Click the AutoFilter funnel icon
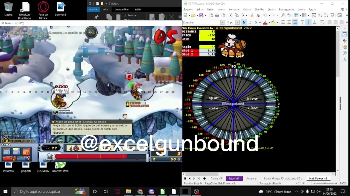Screen dimensions: 350x196 pyautogui.click(x=332, y=16)
